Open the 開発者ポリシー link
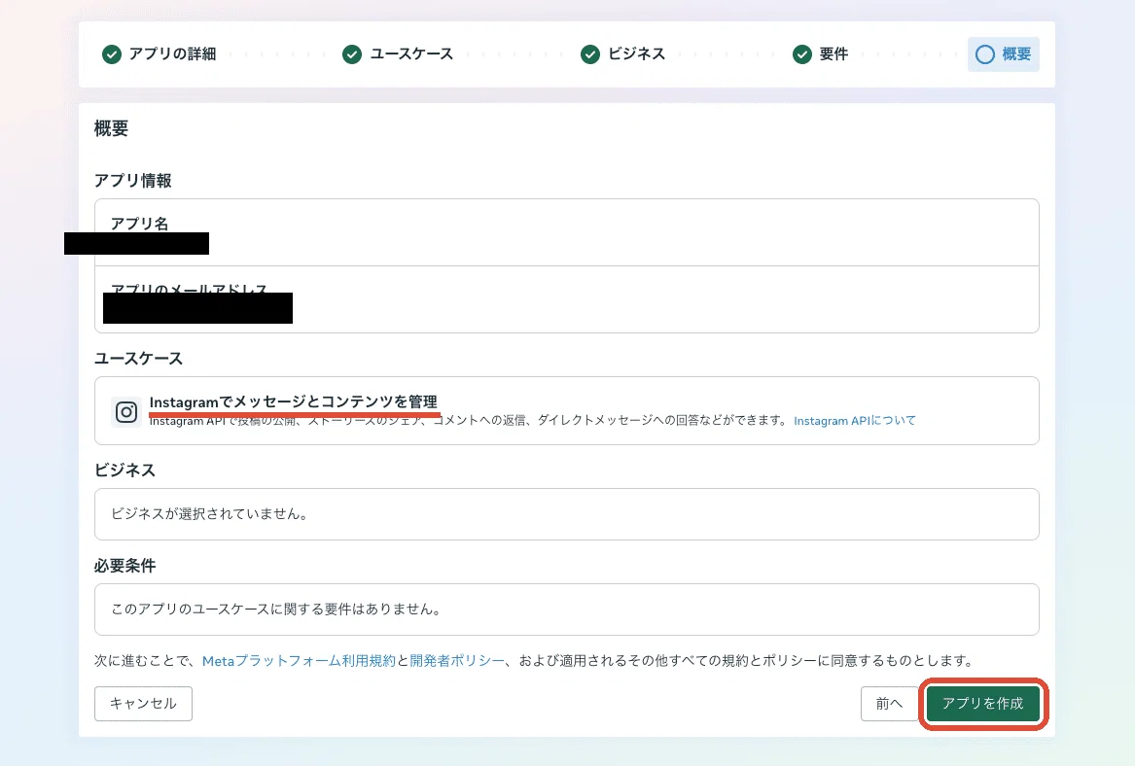This screenshot has height=766, width=1135. pyautogui.click(x=457, y=661)
